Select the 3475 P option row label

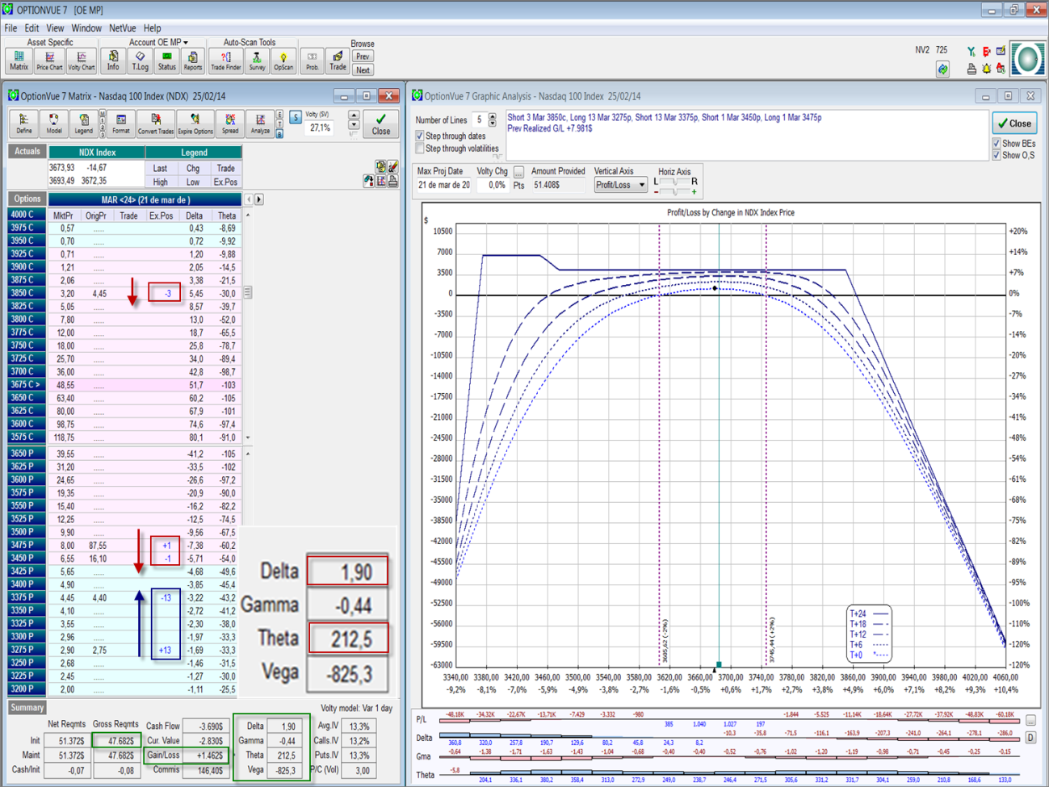(27, 545)
